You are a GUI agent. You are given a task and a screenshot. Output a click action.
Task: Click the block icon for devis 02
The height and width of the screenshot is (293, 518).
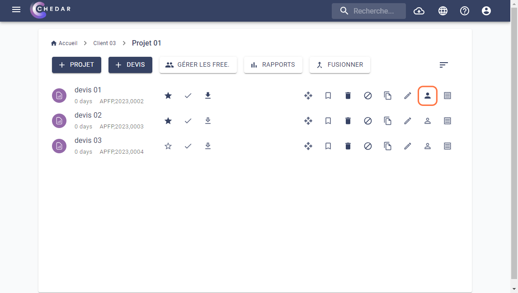coord(367,121)
